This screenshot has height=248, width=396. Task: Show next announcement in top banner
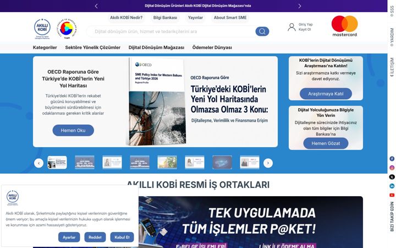300,6
